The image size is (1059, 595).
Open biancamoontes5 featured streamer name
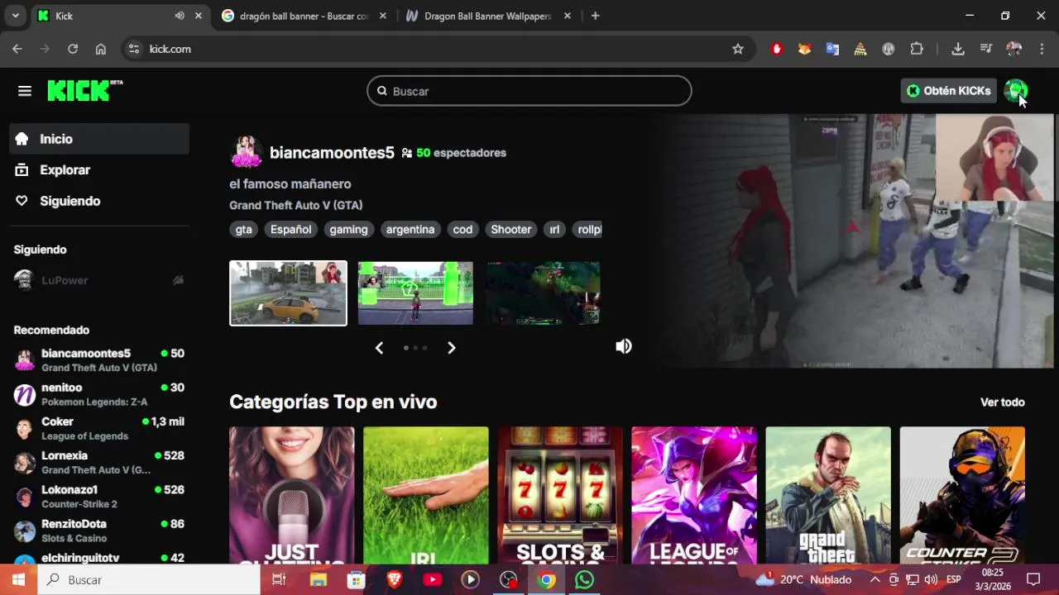pyautogui.click(x=332, y=153)
